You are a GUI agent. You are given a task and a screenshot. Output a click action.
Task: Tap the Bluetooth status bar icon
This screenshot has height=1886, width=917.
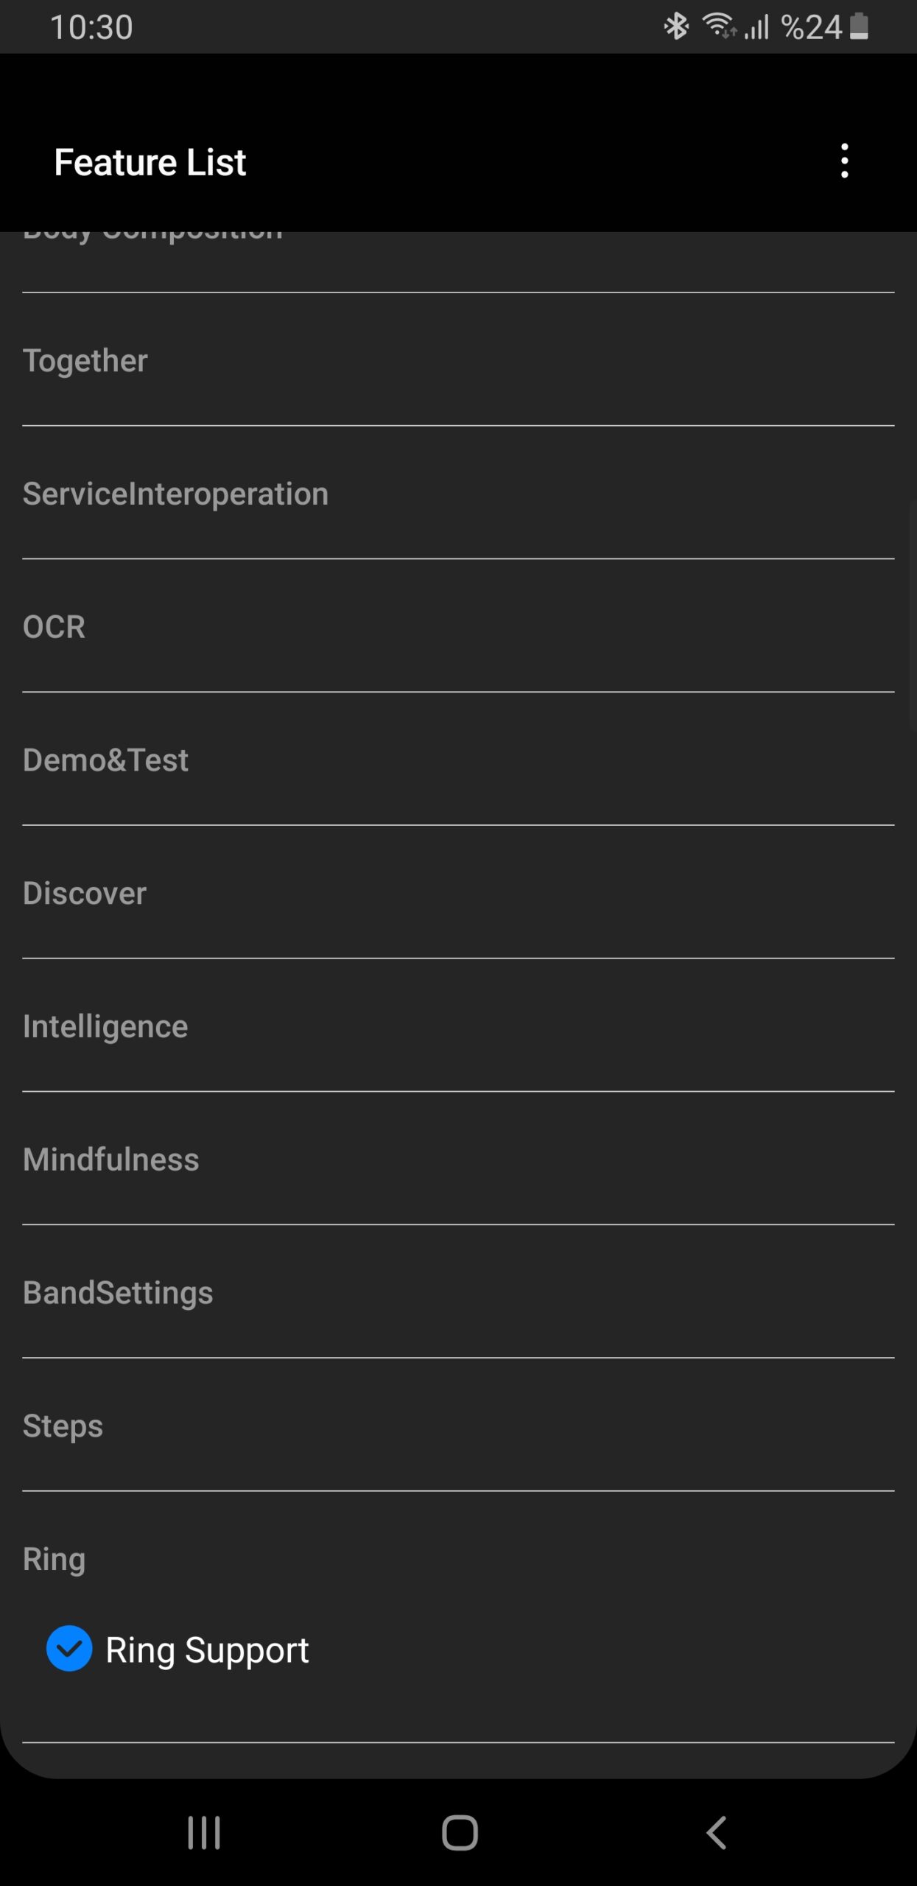676,27
